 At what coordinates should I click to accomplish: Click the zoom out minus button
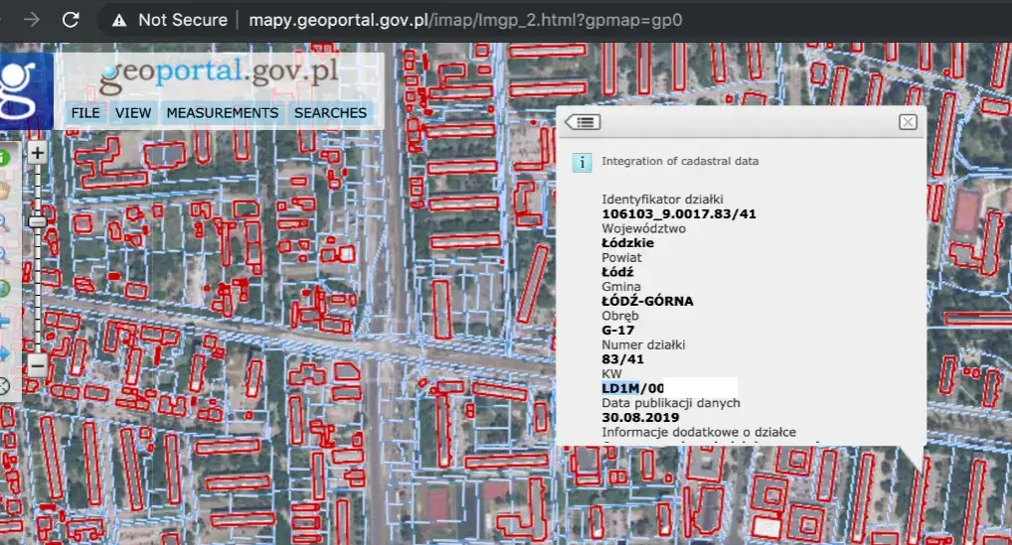pyautogui.click(x=37, y=365)
